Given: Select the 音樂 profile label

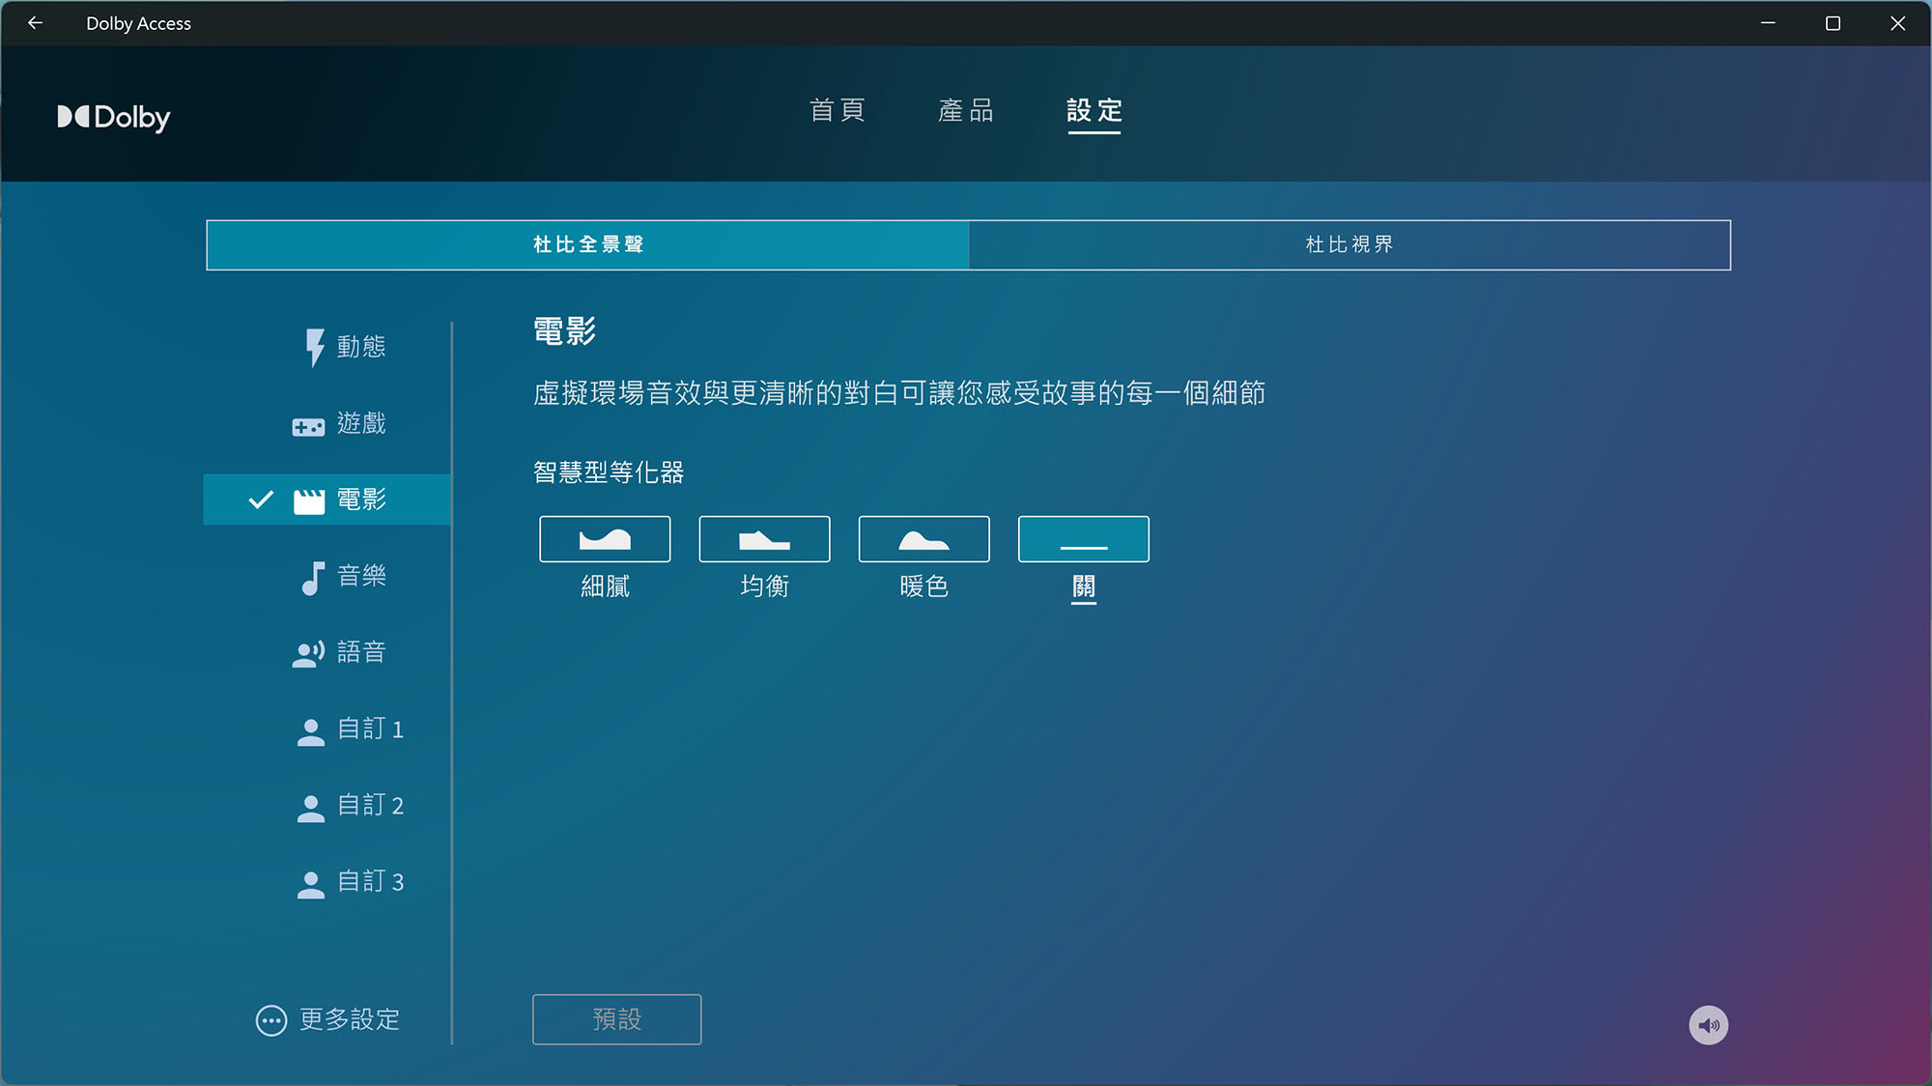Looking at the screenshot, I should click(x=361, y=576).
